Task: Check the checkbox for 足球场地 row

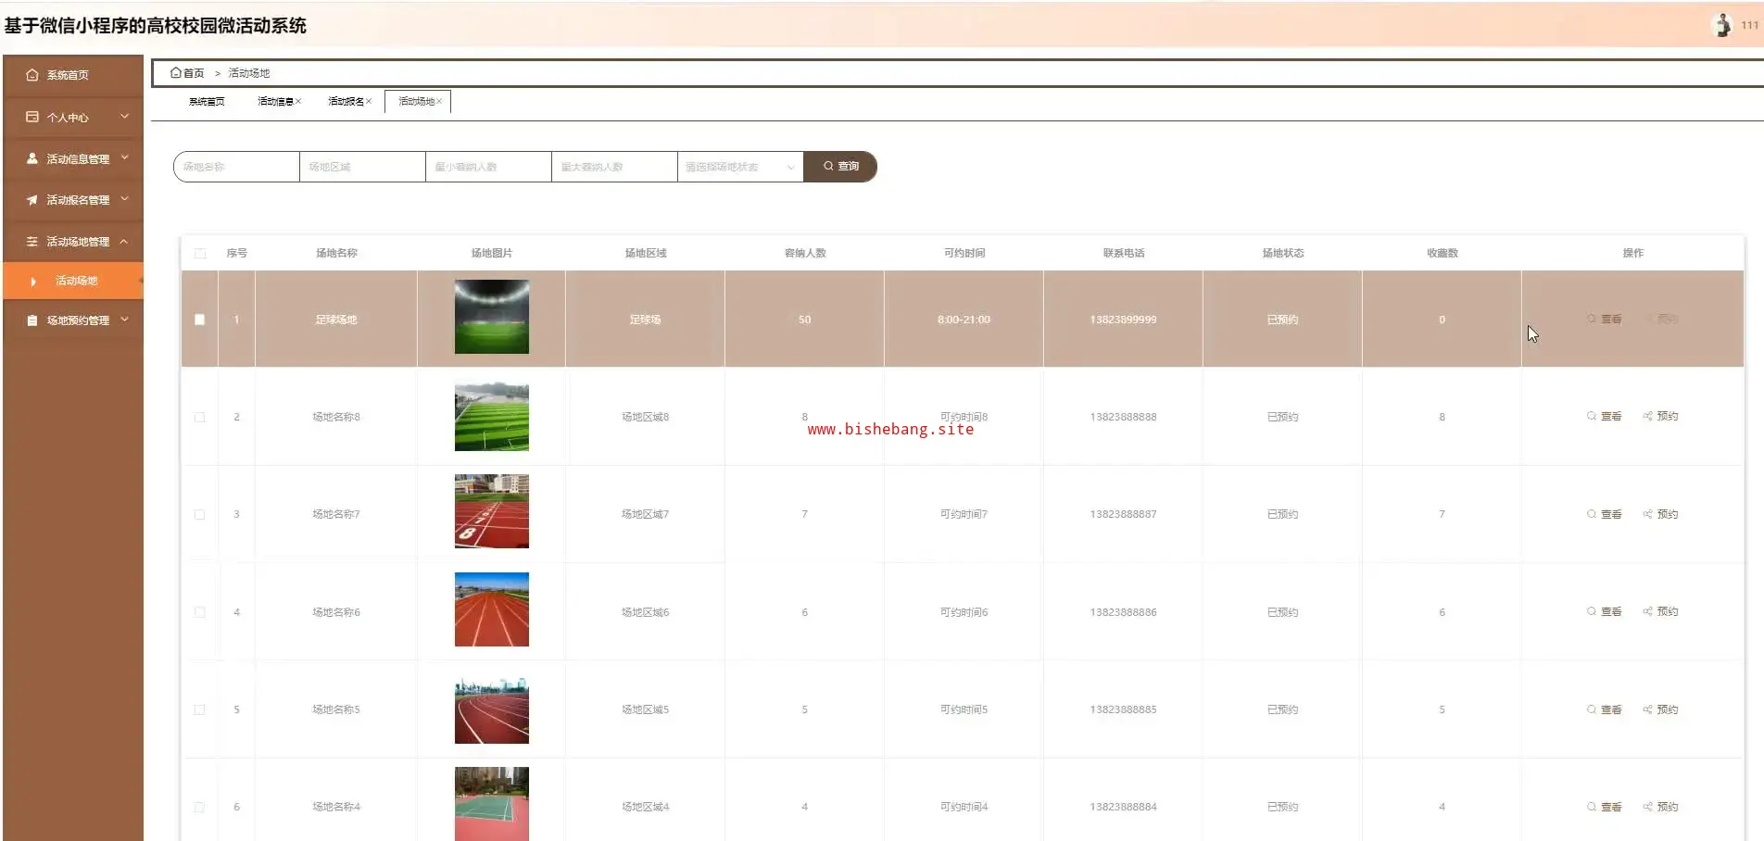Action: pyautogui.click(x=200, y=320)
